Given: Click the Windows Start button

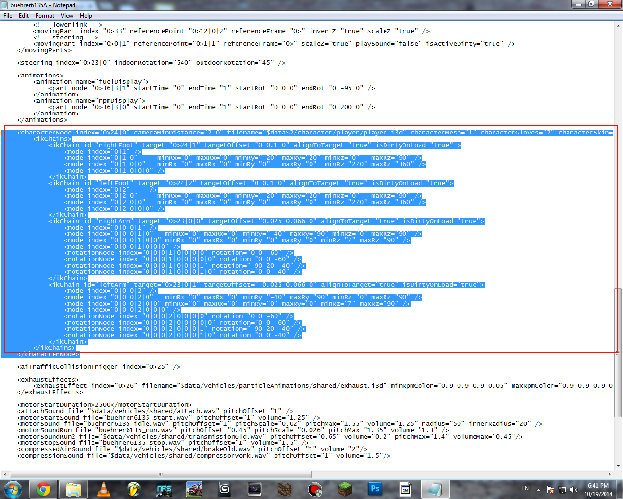Looking at the screenshot, I should (13, 489).
